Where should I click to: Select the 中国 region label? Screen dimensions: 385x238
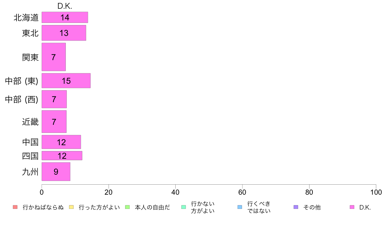(30, 142)
